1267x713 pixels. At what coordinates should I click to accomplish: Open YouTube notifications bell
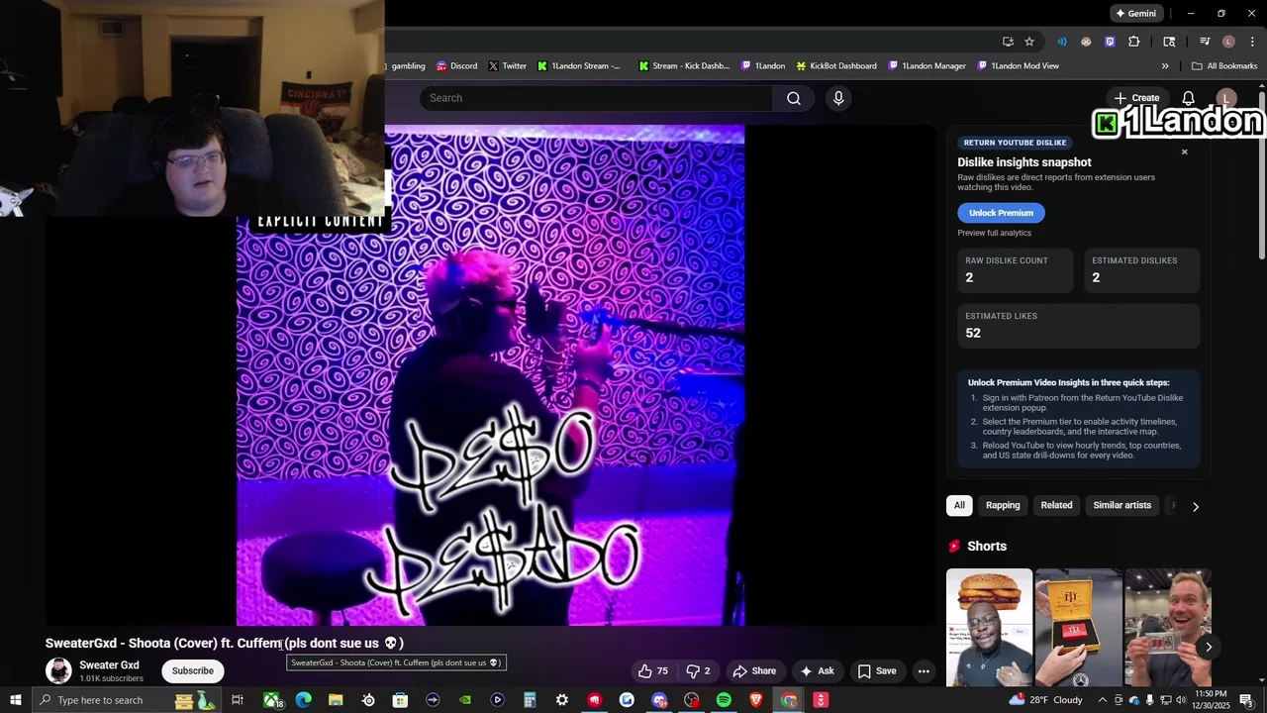(x=1189, y=98)
